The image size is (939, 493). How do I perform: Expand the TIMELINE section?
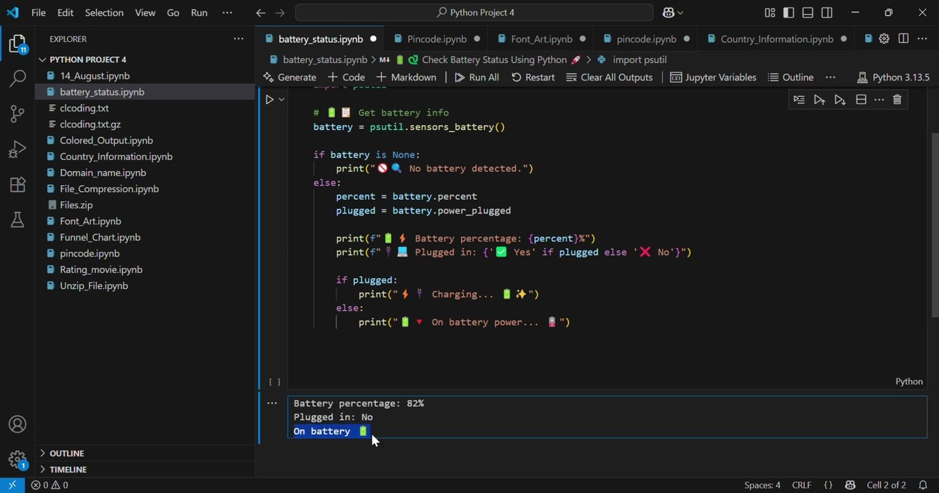coord(68,470)
